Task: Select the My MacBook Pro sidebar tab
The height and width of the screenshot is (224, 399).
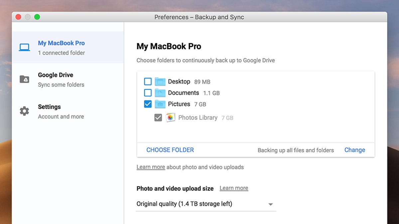Action: tap(68, 47)
